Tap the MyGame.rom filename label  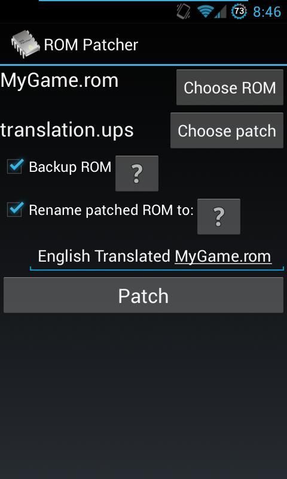tap(59, 81)
